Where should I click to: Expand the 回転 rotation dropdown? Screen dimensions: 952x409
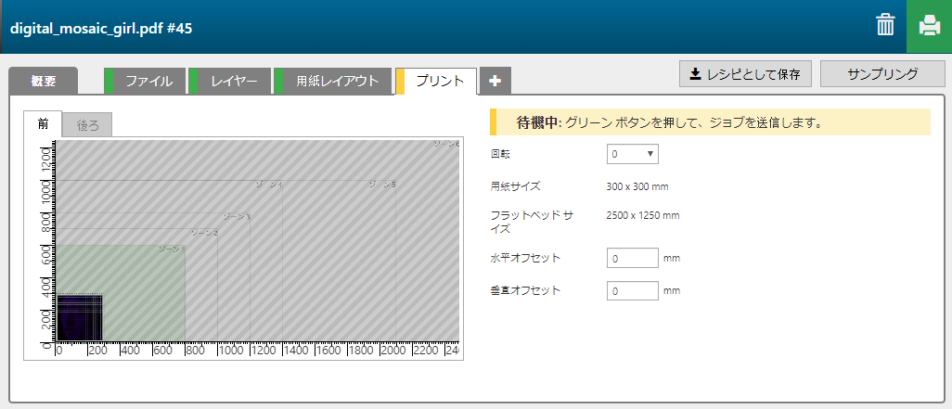click(632, 154)
